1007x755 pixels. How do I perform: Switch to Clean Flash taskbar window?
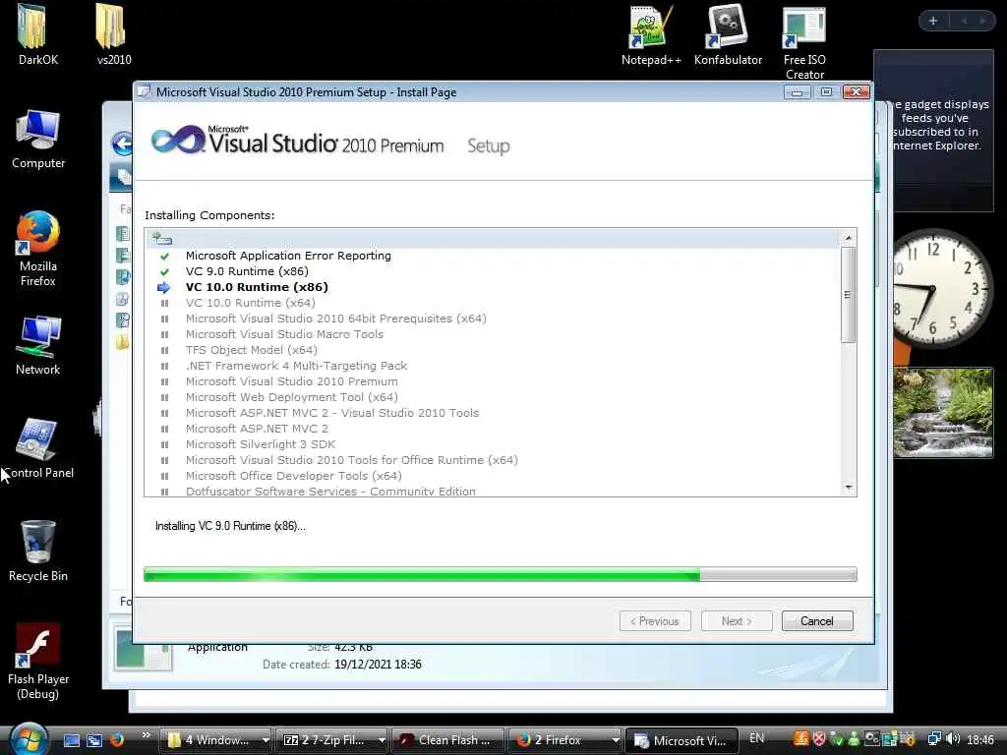tap(446, 740)
